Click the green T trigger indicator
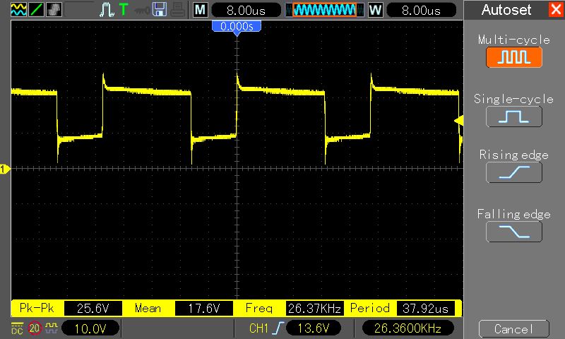Screen dimensions: 565x339 click(x=124, y=10)
